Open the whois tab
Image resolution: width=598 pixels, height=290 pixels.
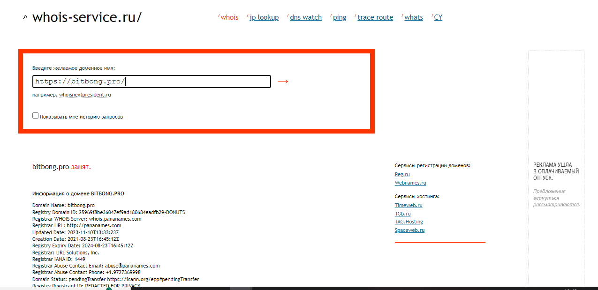tap(229, 17)
